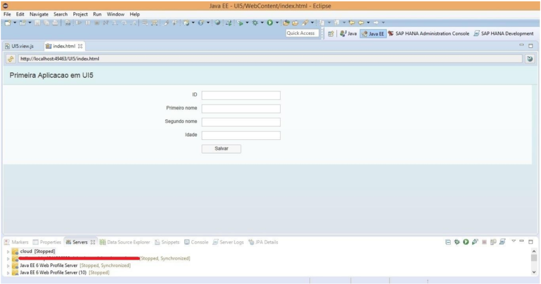Click the Primeiro nome input field
541x284 pixels.
coord(241,109)
